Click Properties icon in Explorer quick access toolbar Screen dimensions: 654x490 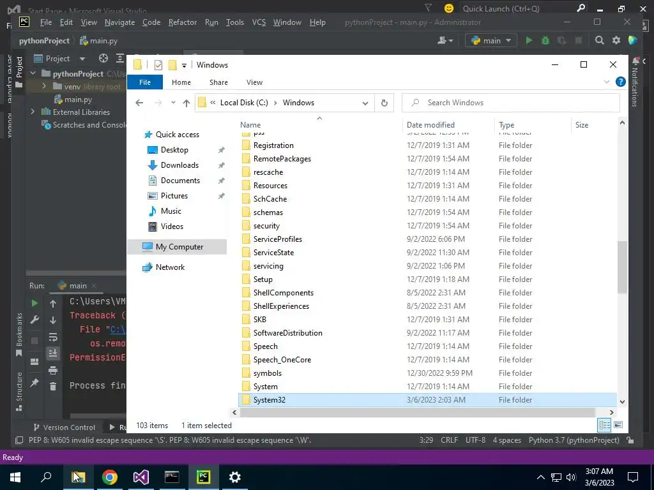pyautogui.click(x=158, y=65)
